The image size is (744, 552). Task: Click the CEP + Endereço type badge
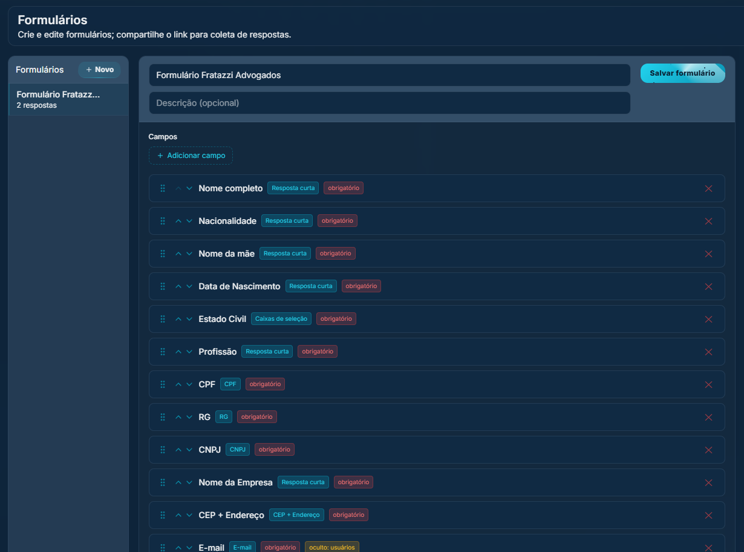(x=296, y=514)
